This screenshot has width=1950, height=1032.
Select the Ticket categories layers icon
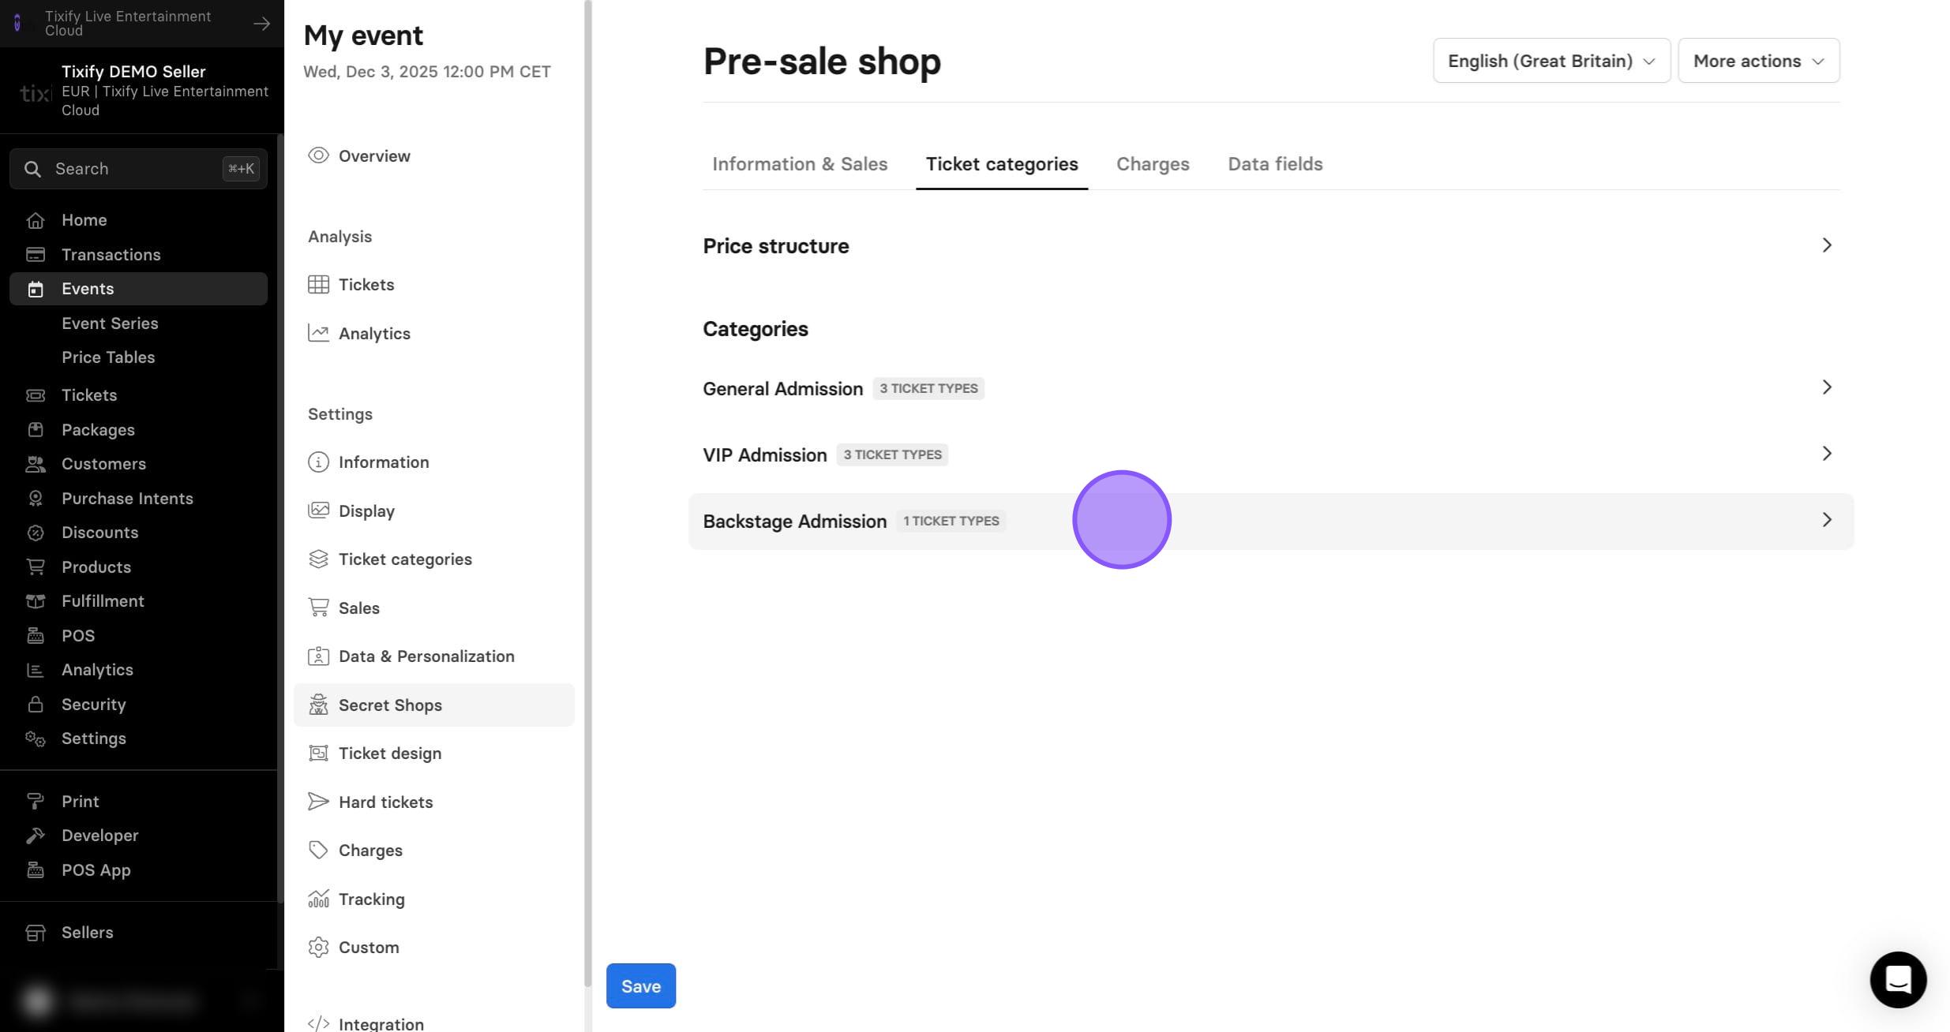(318, 559)
